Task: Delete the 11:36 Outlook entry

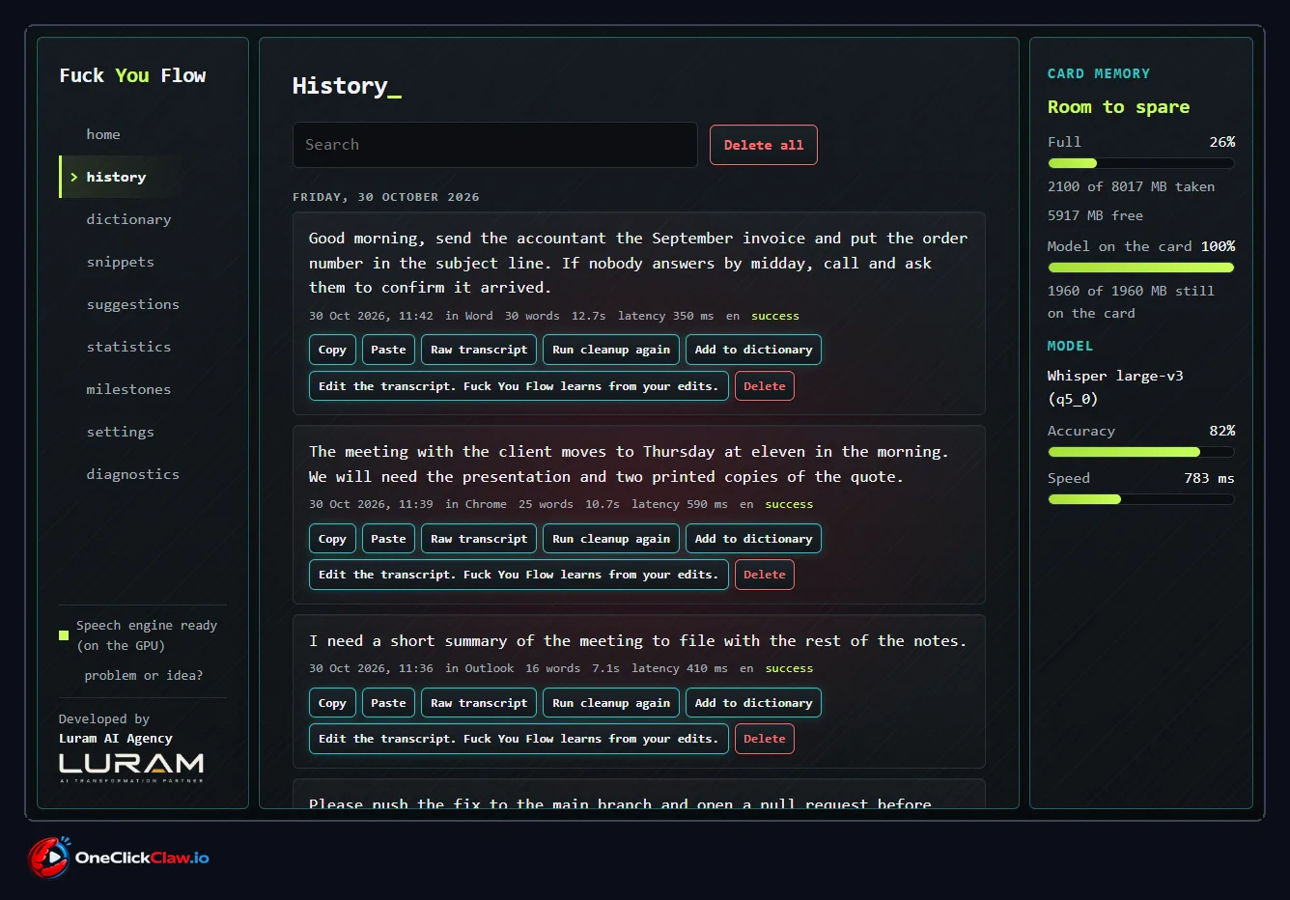Action: click(x=765, y=739)
